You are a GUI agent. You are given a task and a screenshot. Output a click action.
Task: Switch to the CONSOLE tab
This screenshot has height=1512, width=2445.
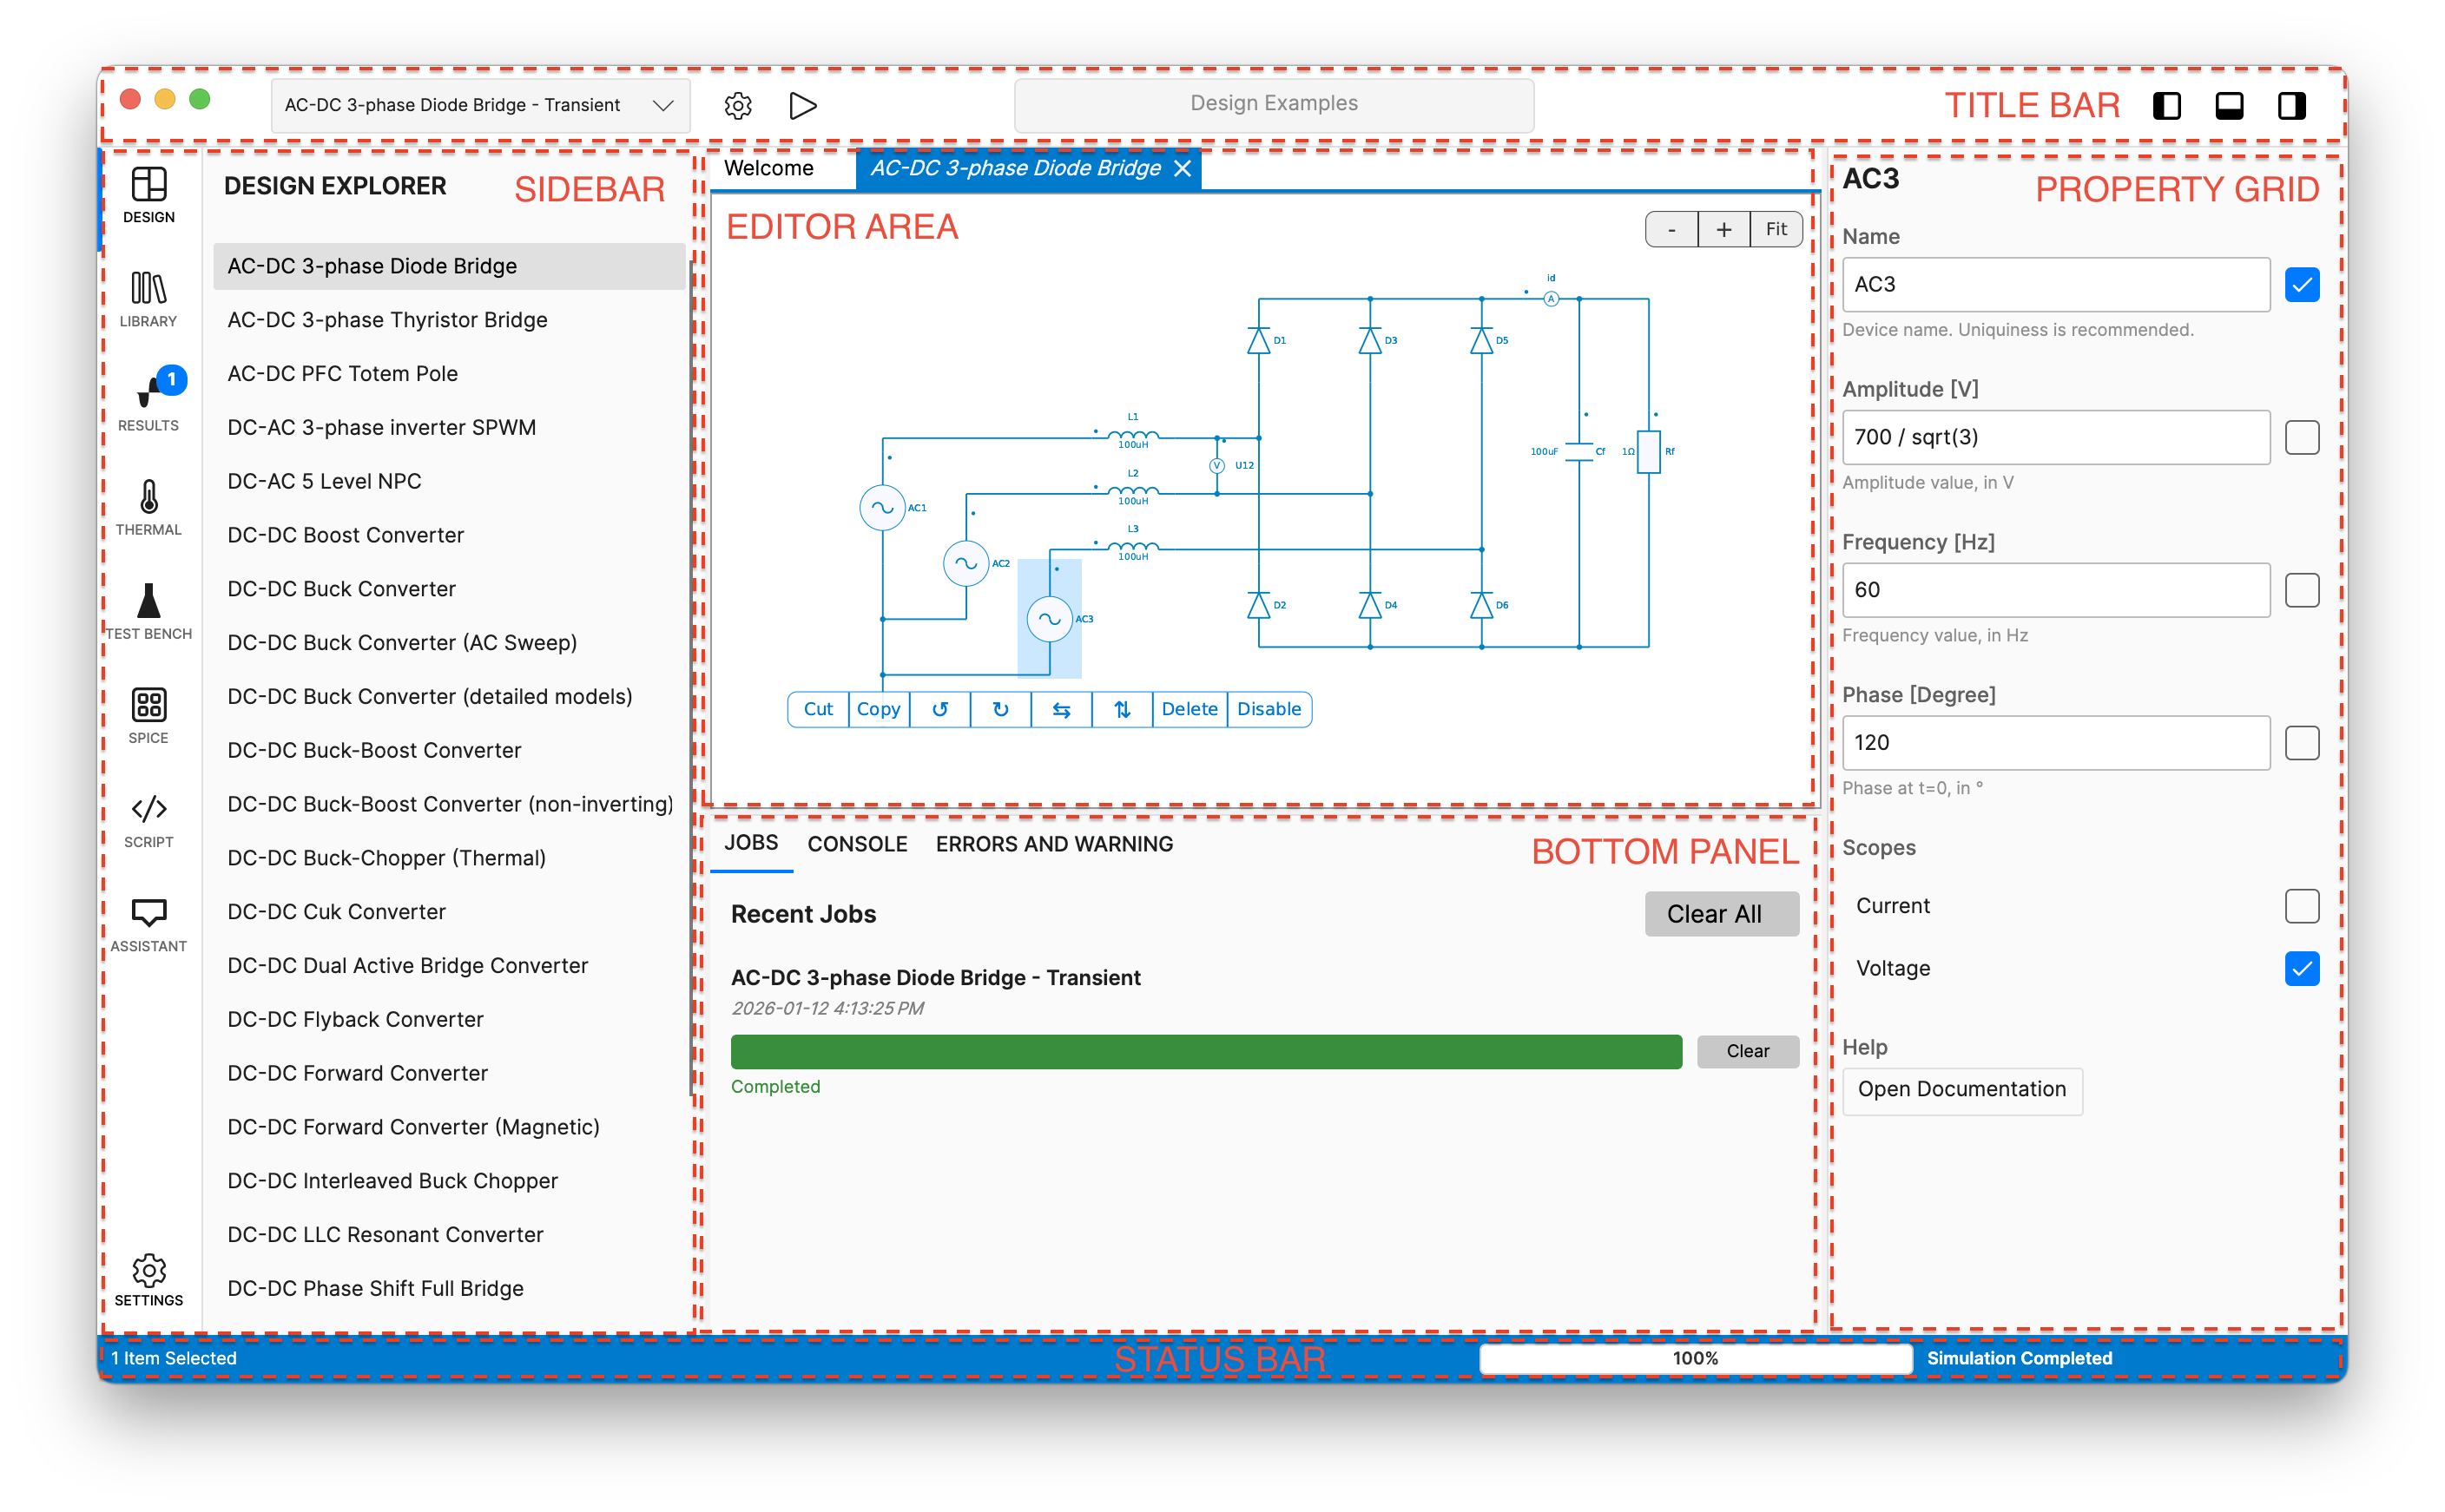(x=857, y=844)
